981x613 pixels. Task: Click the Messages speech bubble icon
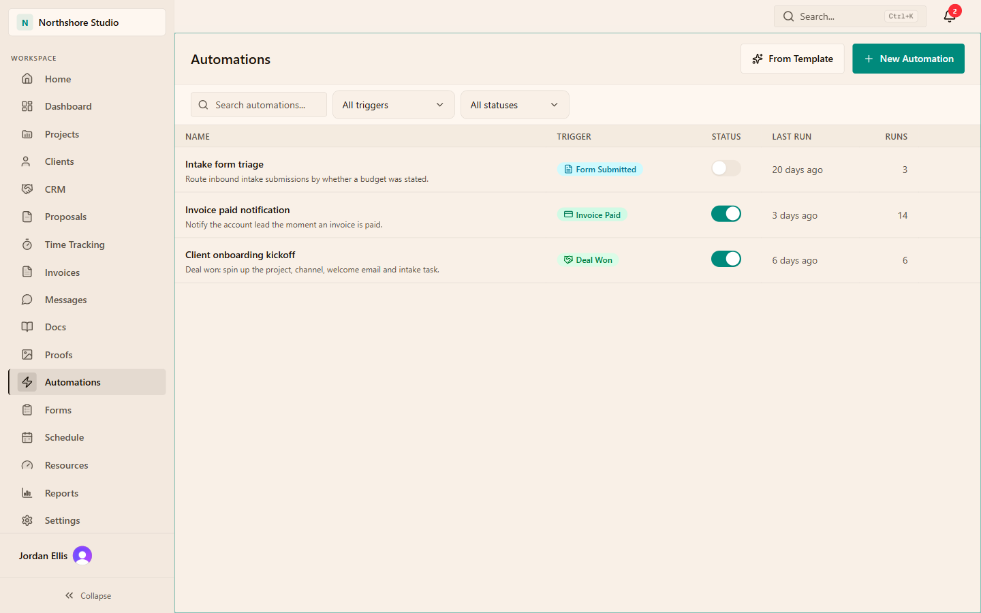pyautogui.click(x=27, y=300)
